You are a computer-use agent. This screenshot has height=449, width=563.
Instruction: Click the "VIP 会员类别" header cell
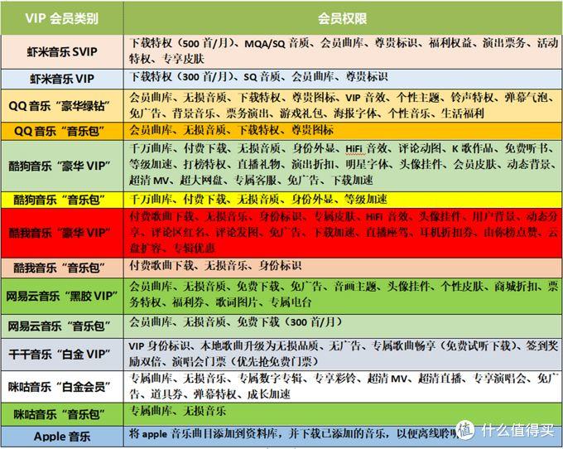[x=62, y=18]
